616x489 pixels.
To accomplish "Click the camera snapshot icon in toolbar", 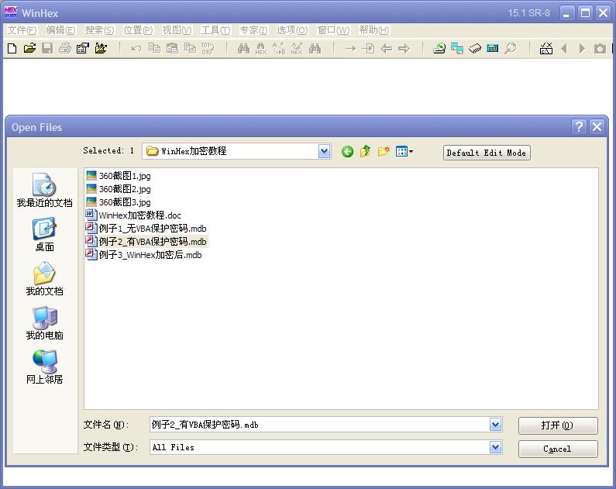I will (x=600, y=49).
